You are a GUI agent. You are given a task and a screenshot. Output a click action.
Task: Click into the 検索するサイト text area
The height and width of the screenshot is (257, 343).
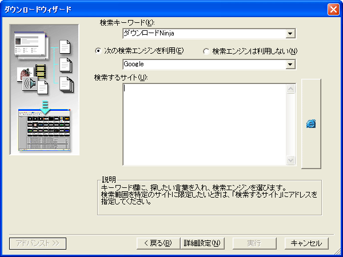tap(205, 125)
